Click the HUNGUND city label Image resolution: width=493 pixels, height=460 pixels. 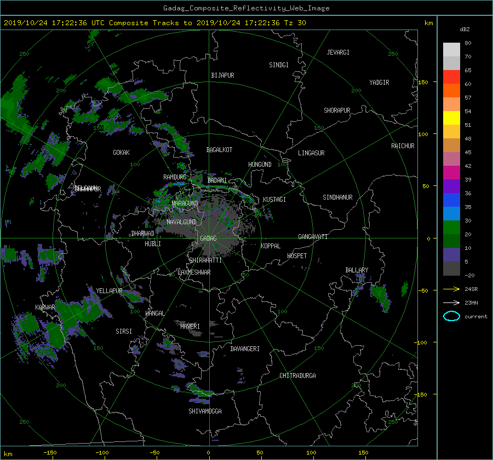point(260,165)
